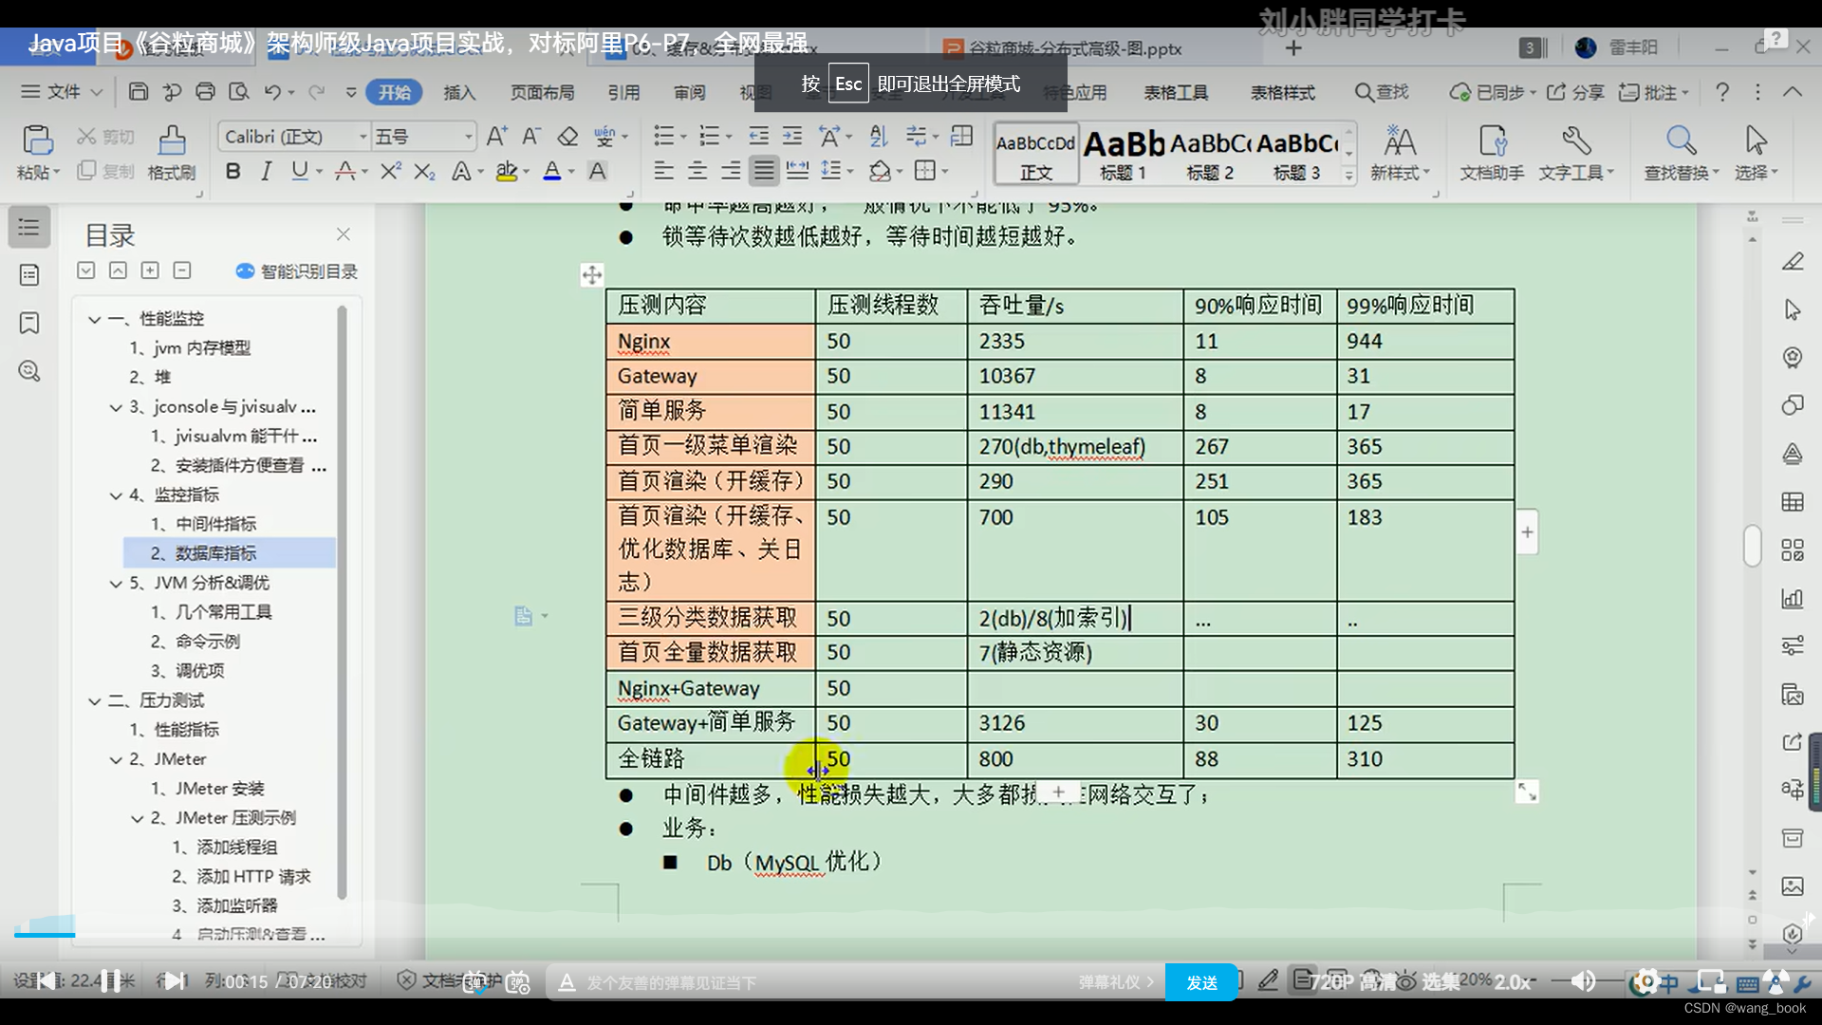Click the text highlight color swatch
The image size is (1822, 1025).
tap(507, 172)
